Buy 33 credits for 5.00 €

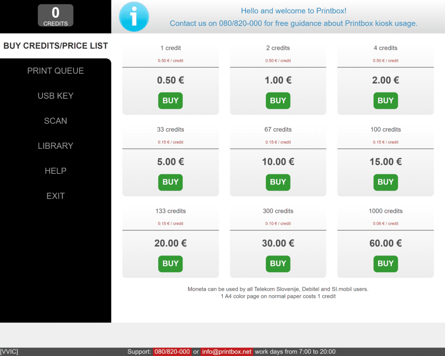[x=170, y=182]
